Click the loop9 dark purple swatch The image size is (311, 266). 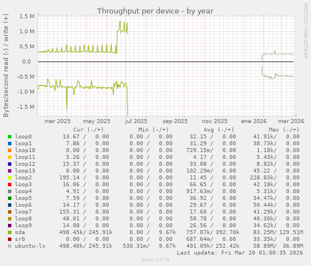(10, 226)
